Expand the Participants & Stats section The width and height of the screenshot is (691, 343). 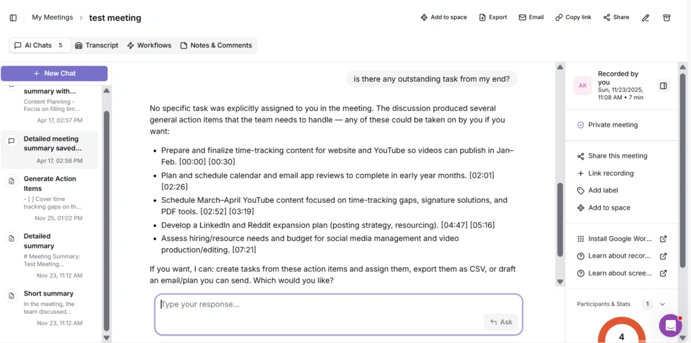(663, 304)
